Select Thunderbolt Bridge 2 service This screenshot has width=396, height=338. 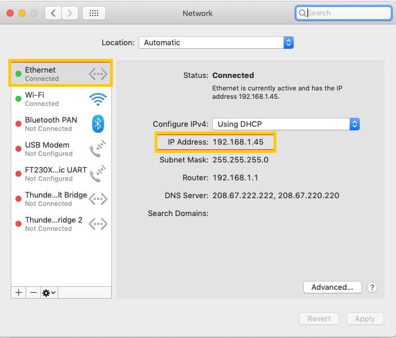[x=61, y=224]
